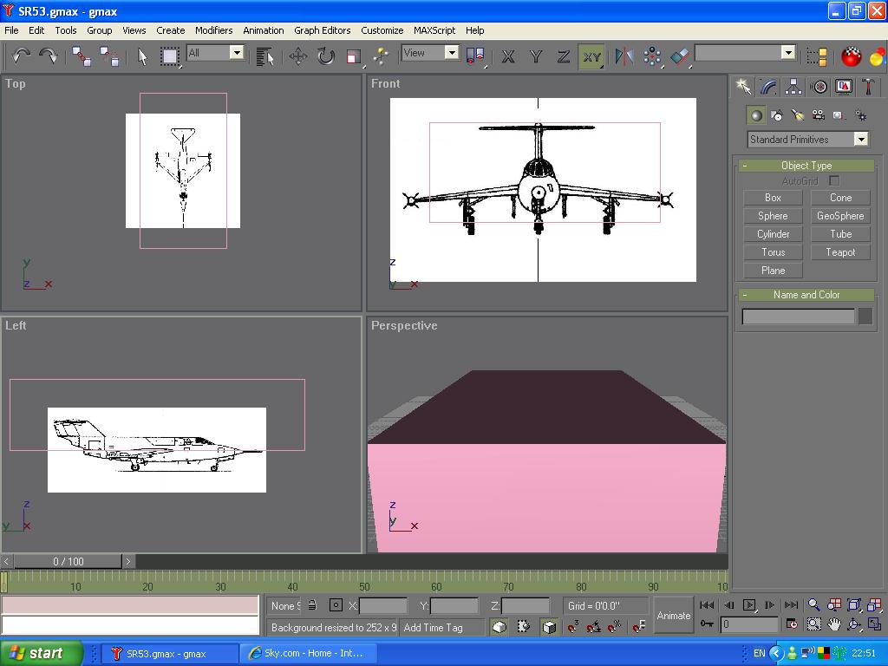Screen dimensions: 888x666
Task: Toggle the AutoGrid checkbox
Action: [x=834, y=181]
